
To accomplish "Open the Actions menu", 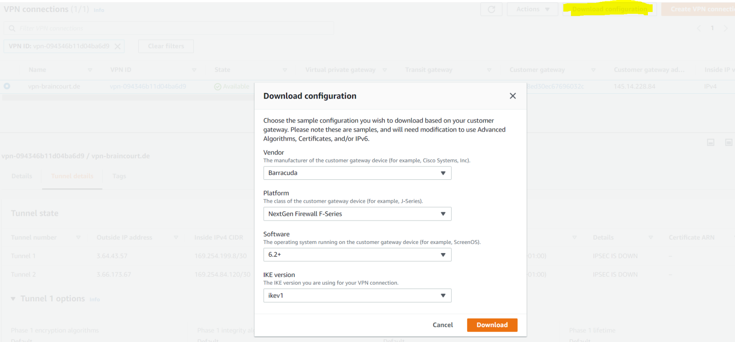I will pyautogui.click(x=532, y=9).
